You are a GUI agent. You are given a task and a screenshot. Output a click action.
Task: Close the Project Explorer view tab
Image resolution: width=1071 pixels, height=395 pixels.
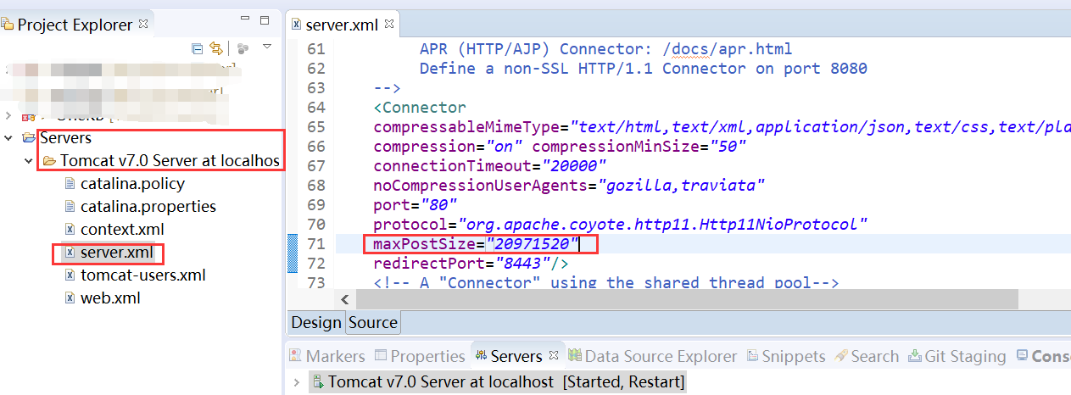point(143,25)
